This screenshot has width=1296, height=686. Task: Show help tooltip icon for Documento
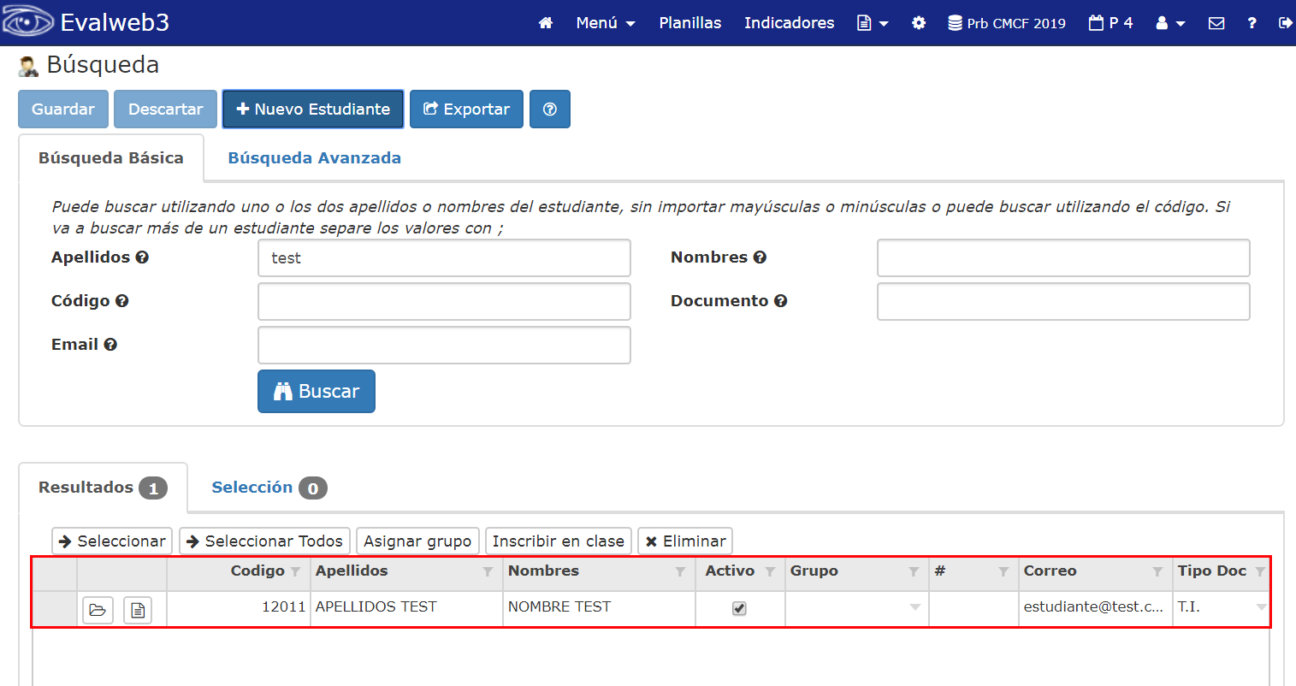pyautogui.click(x=780, y=301)
